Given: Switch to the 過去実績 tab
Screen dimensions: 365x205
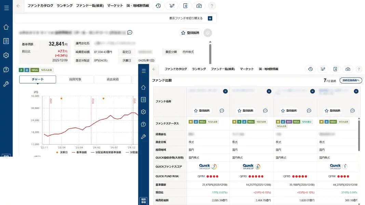Looking at the screenshot, I should (112, 79).
